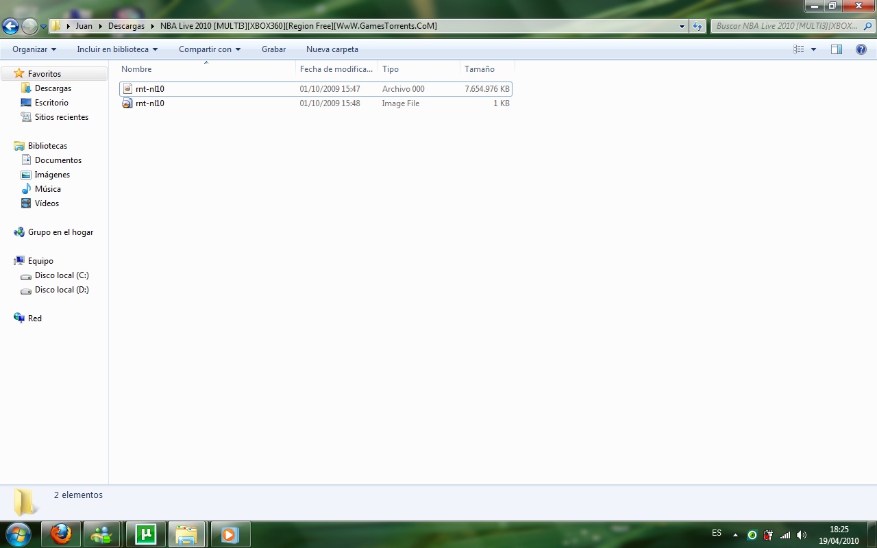
Task: Open the Help question mark icon
Action: [x=861, y=49]
